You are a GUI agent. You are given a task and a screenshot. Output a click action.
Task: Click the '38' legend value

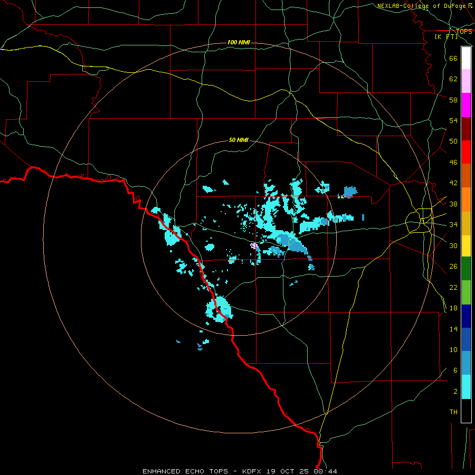pos(453,204)
